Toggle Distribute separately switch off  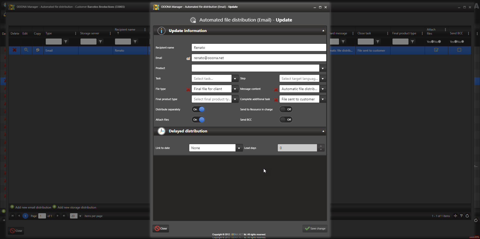pyautogui.click(x=198, y=109)
